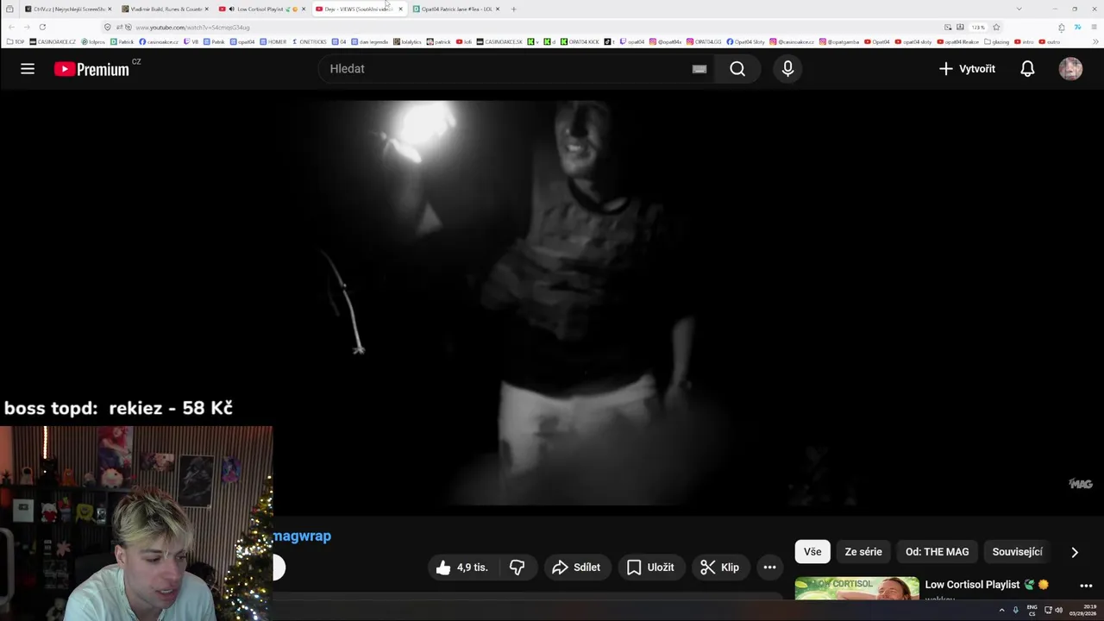Screen dimensions: 1104x621
Task: Open the Low Cortisol Playlist title
Action: 986,585
